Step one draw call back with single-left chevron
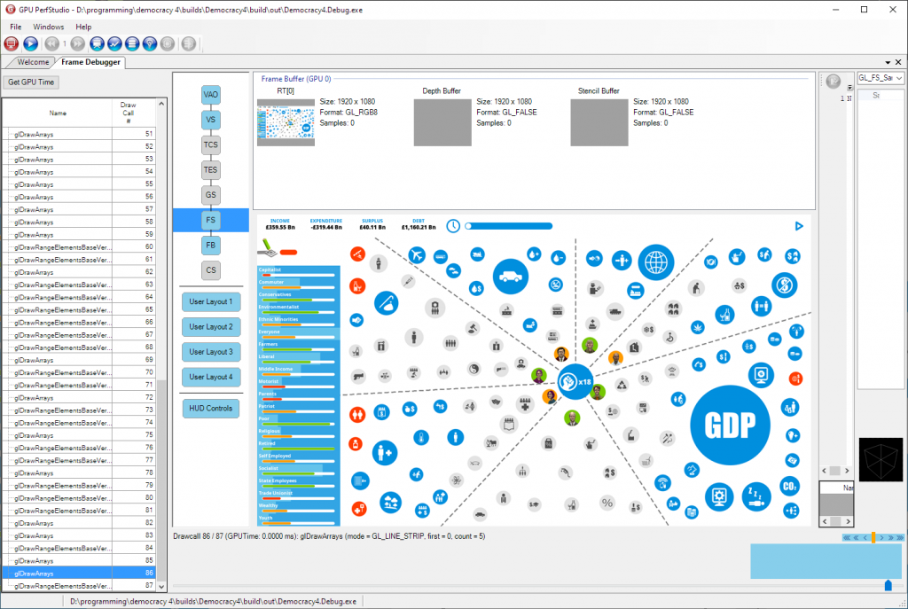The image size is (908, 609). [865, 538]
